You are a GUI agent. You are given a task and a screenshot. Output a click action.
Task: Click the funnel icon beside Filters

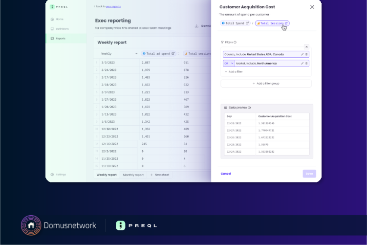click(x=222, y=43)
